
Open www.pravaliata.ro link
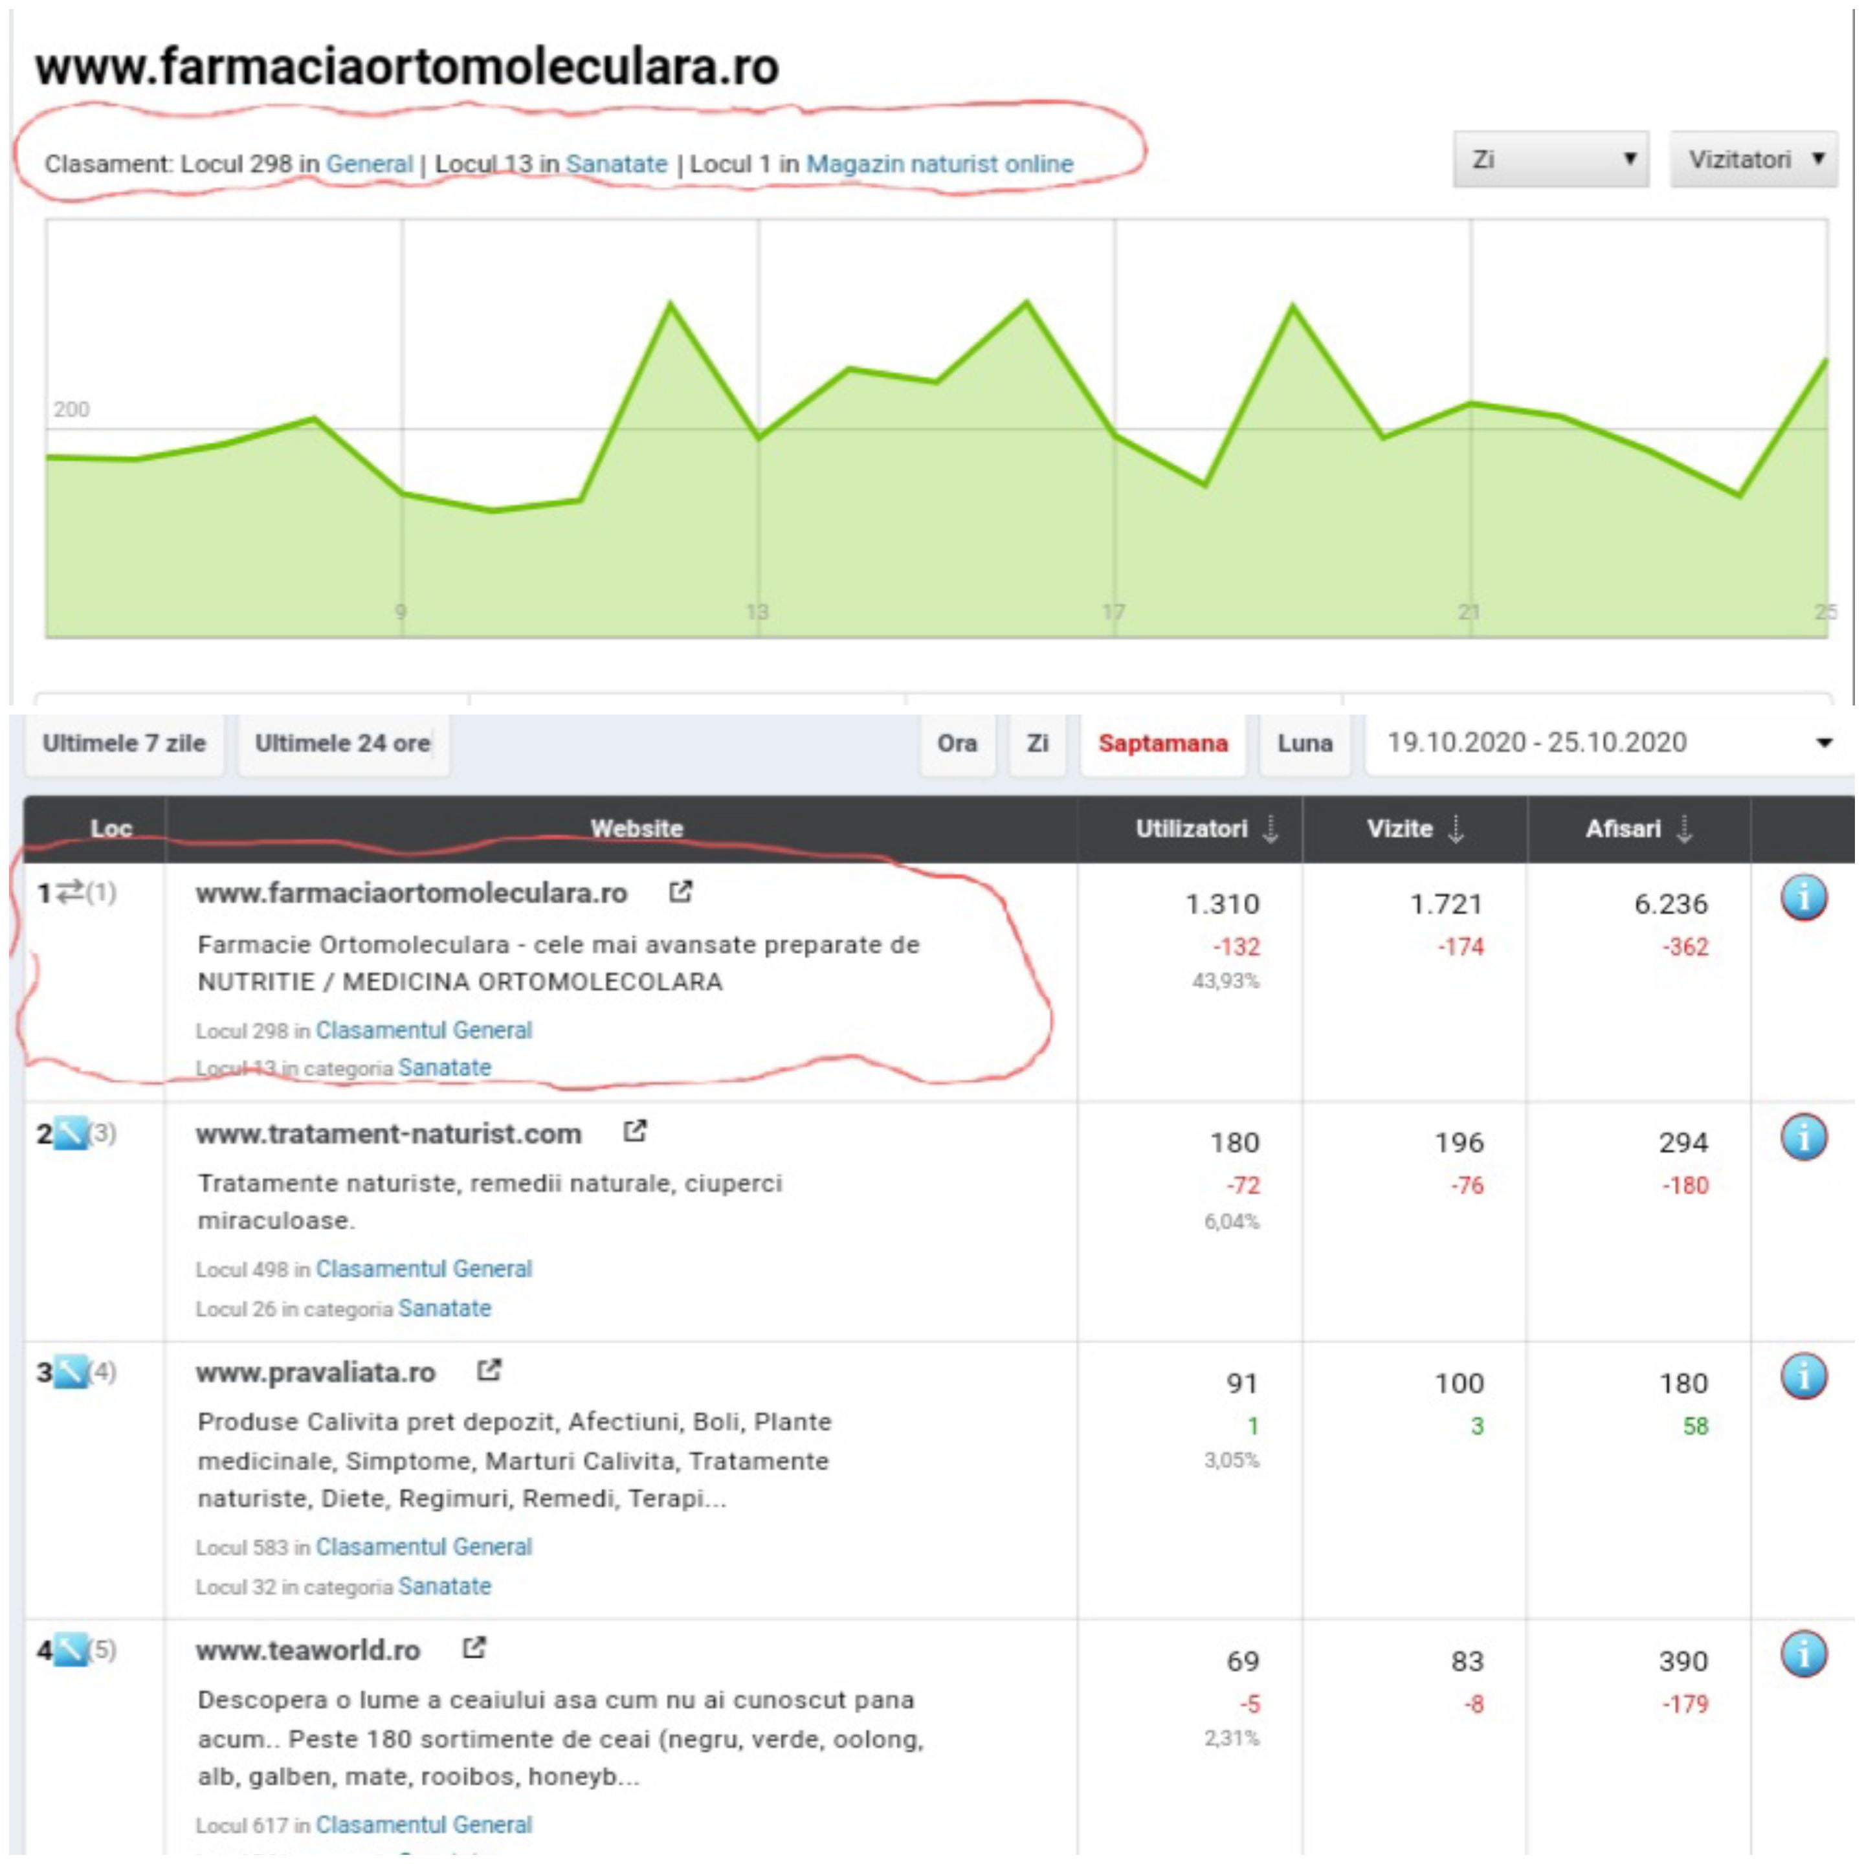coord(315,1373)
